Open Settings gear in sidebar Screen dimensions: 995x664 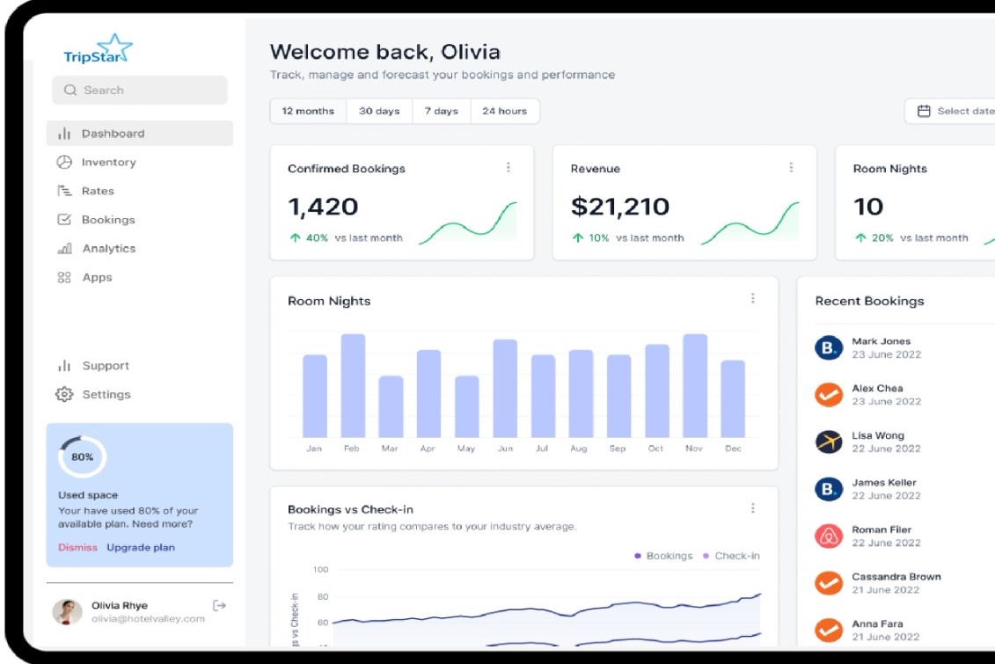(64, 395)
